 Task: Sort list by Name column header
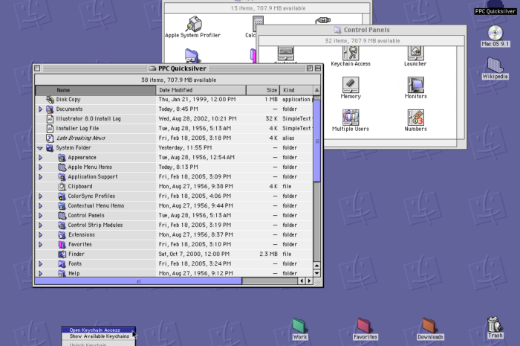(x=96, y=90)
